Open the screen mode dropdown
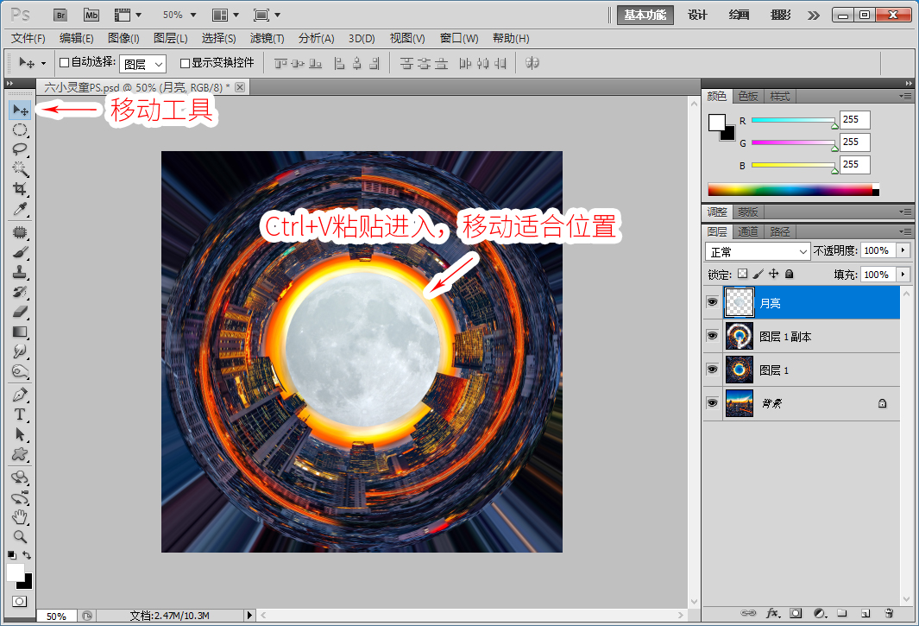Screen dimensions: 919x626 [x=268, y=15]
